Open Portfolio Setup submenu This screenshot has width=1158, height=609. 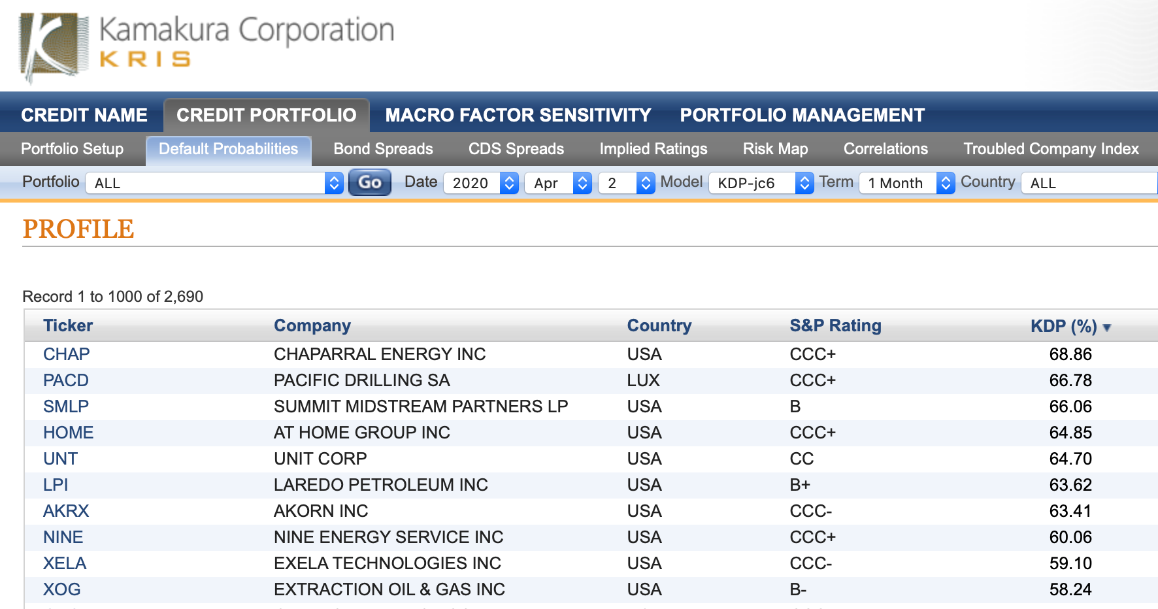73,149
